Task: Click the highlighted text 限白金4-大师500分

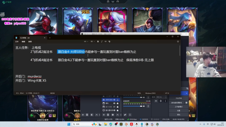Action: point(71,52)
